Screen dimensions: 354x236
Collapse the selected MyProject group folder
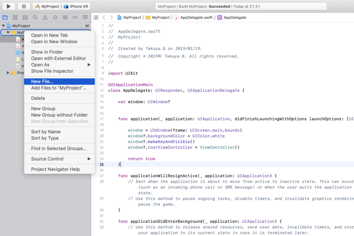pos(8,33)
